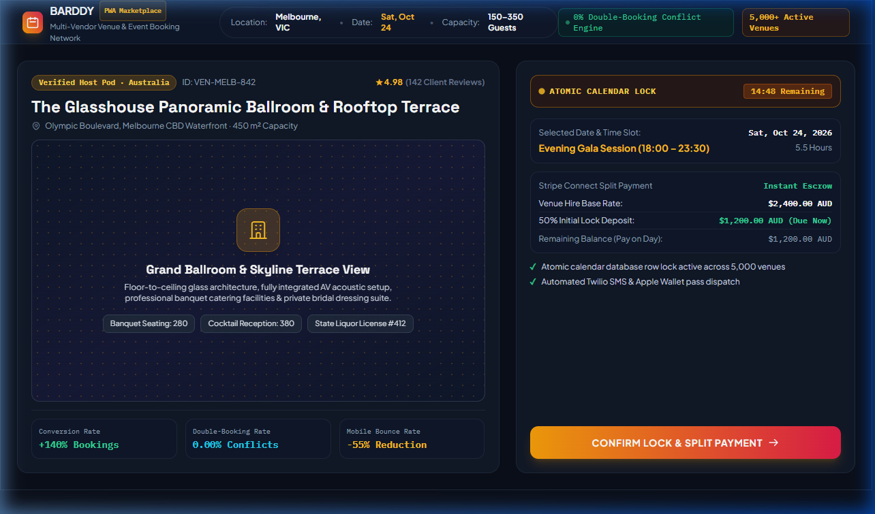
Task: Select the State Liquor License #412 chip
Action: (x=360, y=323)
